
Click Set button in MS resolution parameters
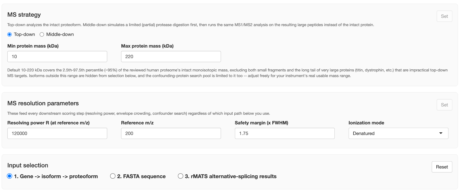point(444,105)
